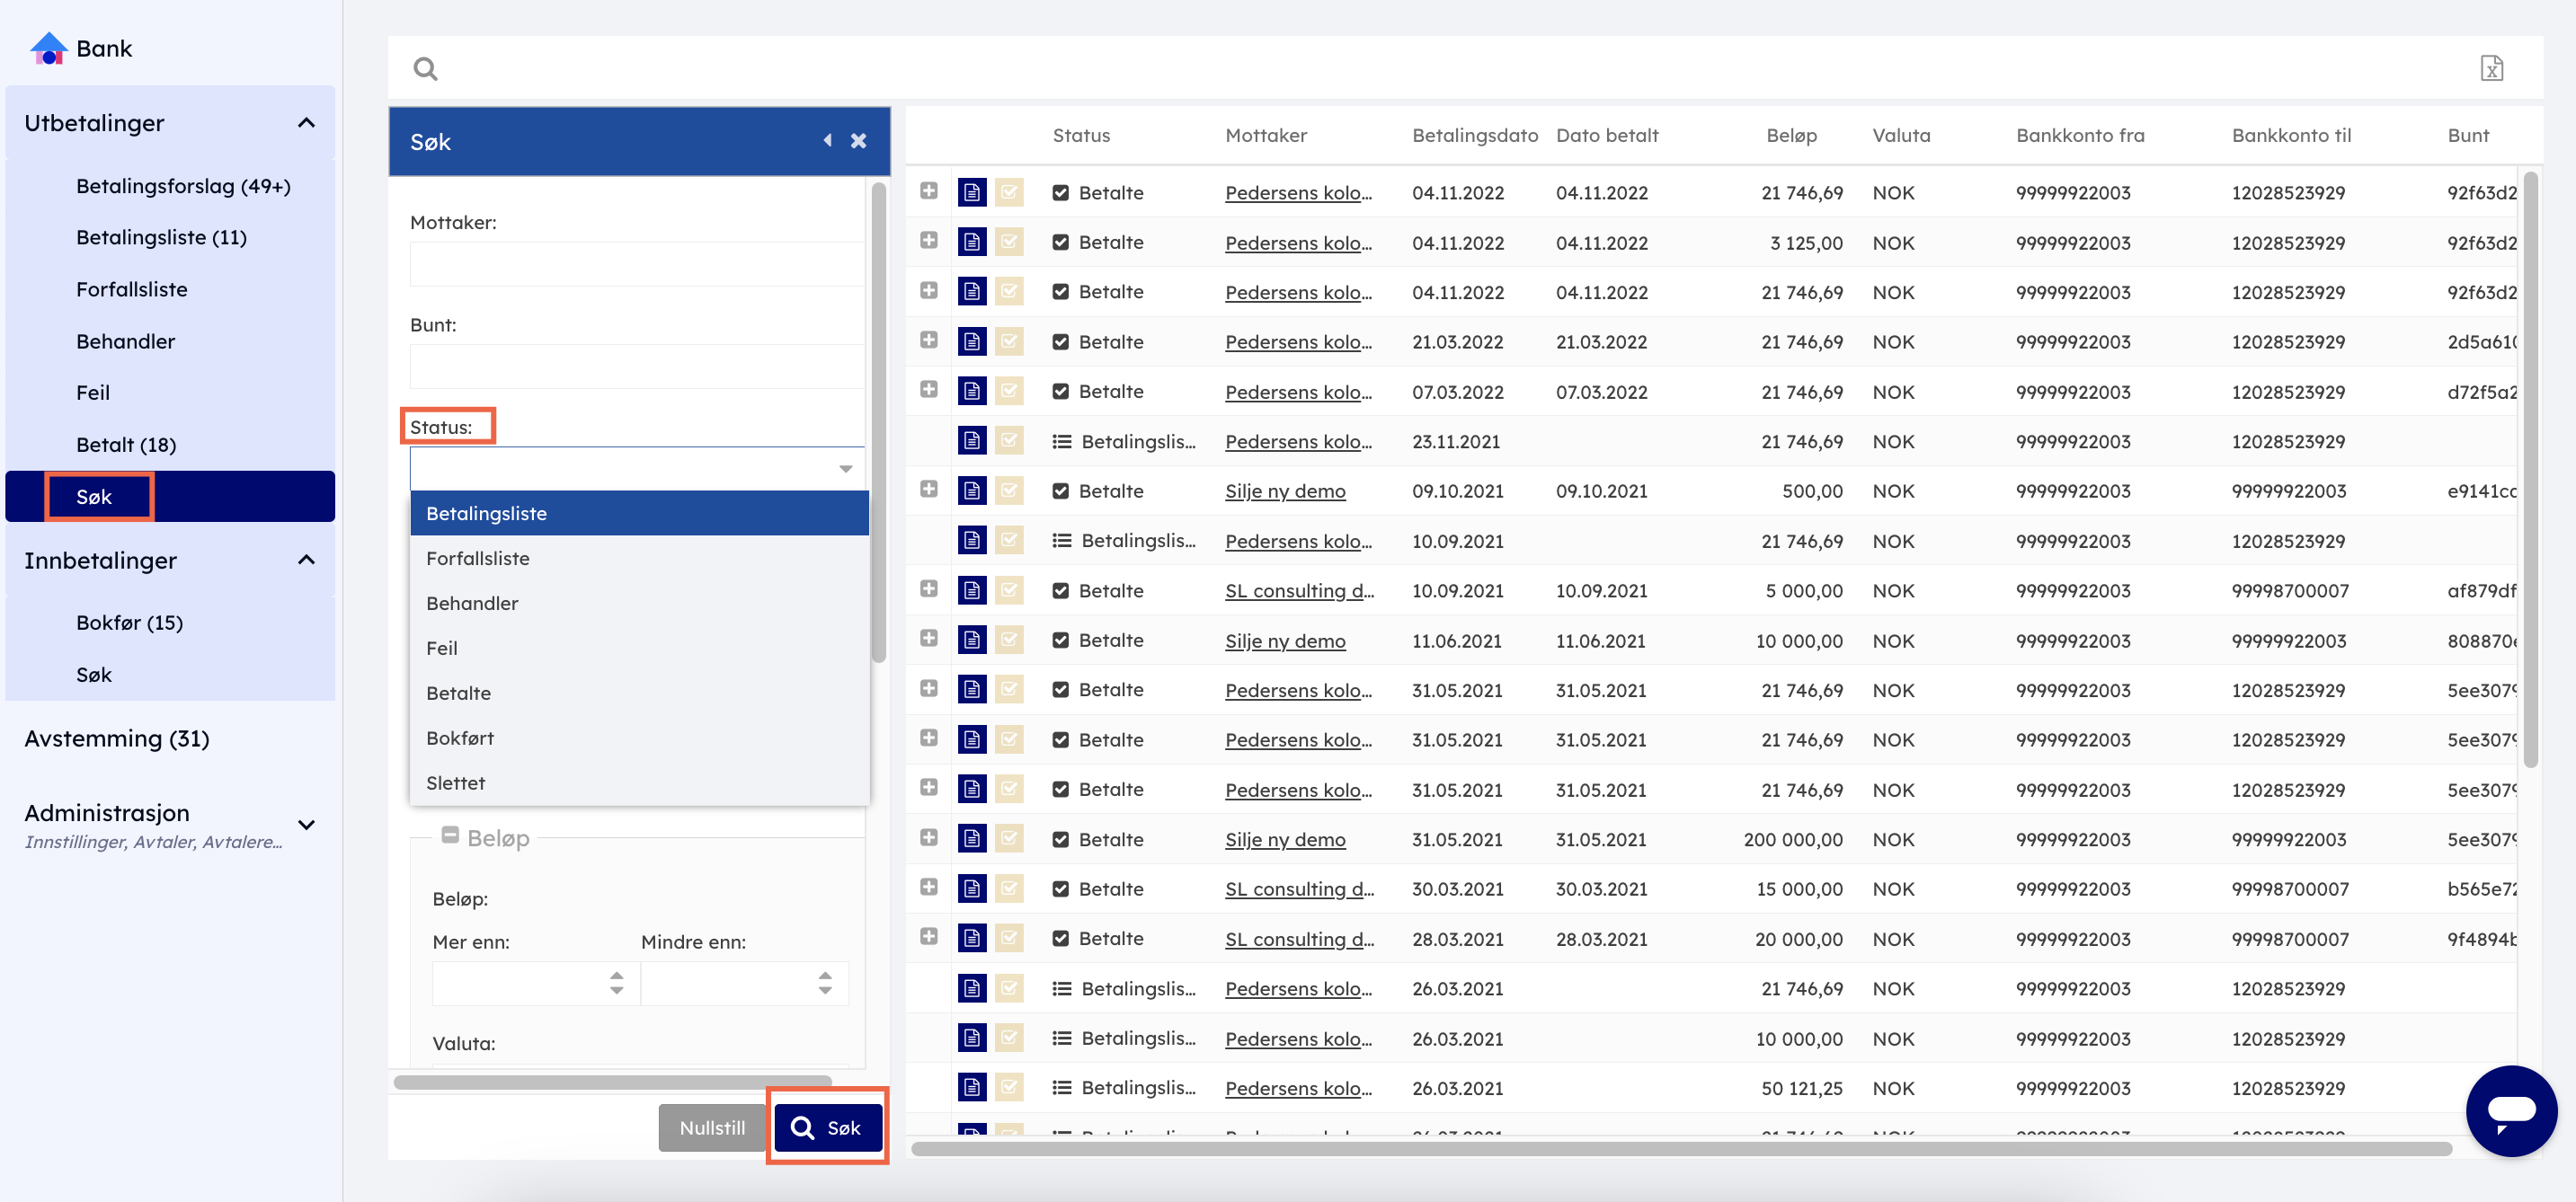The image size is (2576, 1202).
Task: Click the magnifier icon in top bar
Action: pos(425,68)
